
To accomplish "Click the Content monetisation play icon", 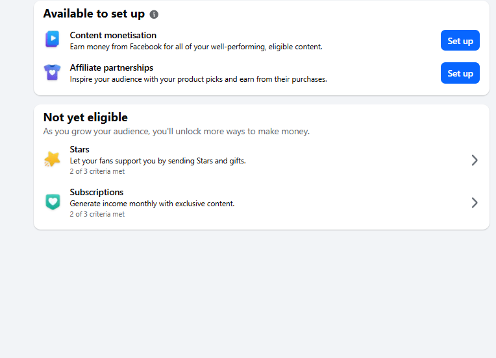I will click(x=53, y=39).
